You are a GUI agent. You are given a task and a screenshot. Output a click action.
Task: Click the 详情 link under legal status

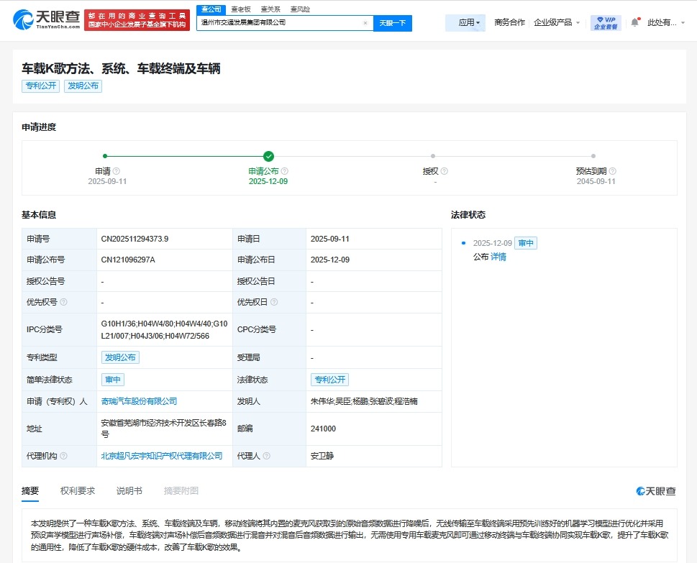500,256
